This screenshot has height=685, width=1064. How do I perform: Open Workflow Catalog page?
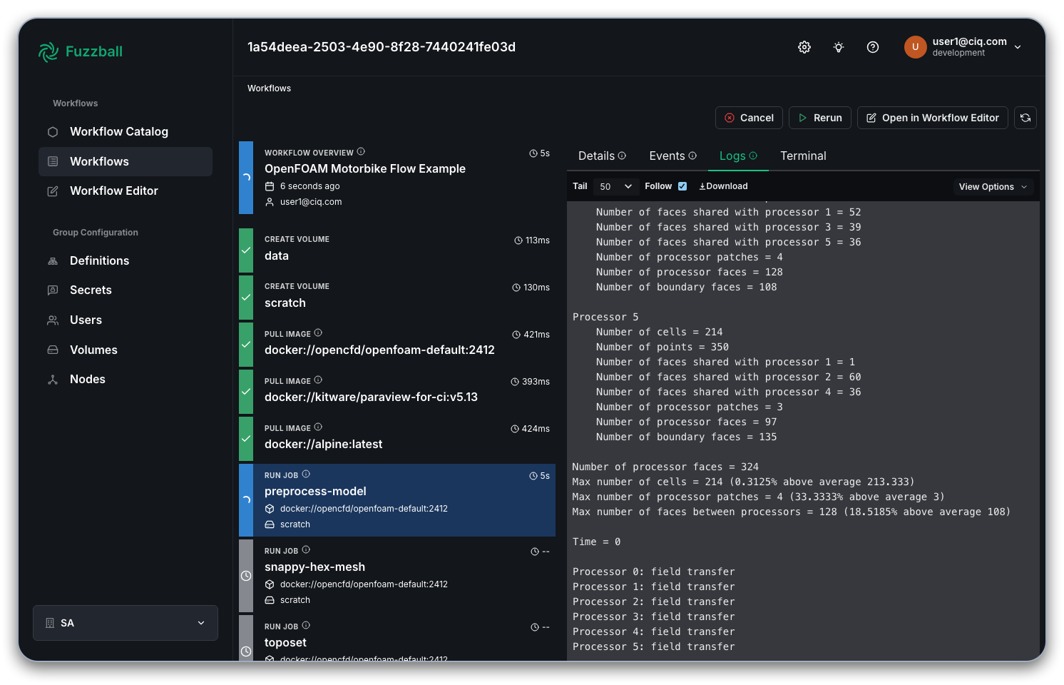126,132
